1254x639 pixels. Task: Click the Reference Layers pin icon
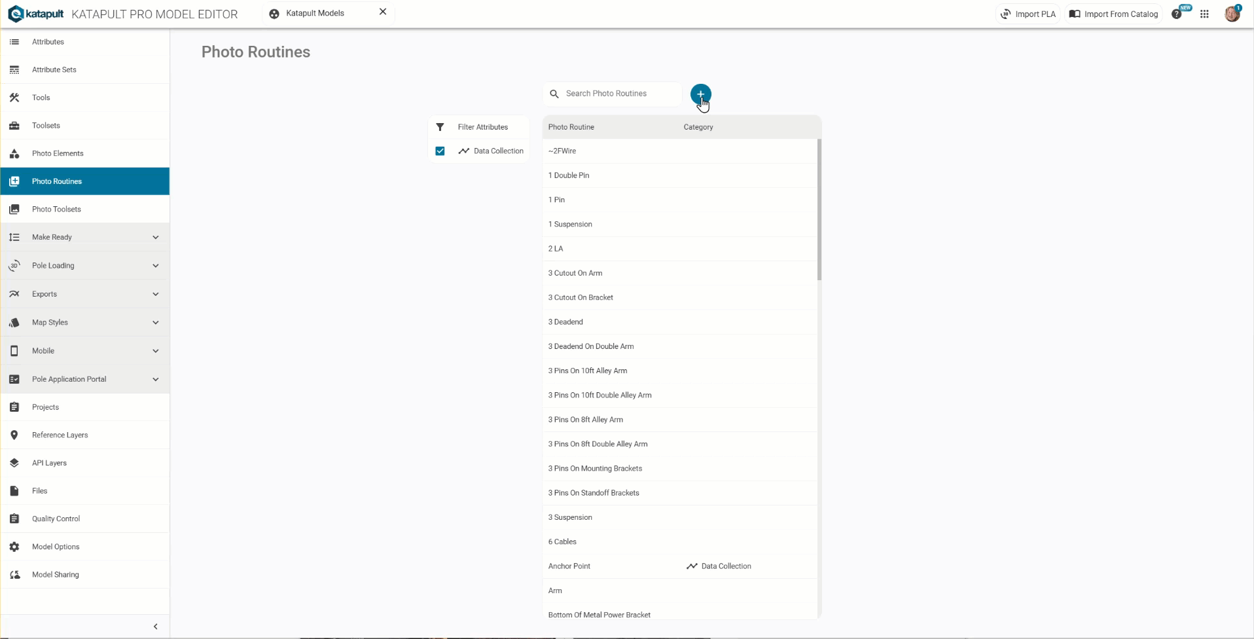pos(14,435)
